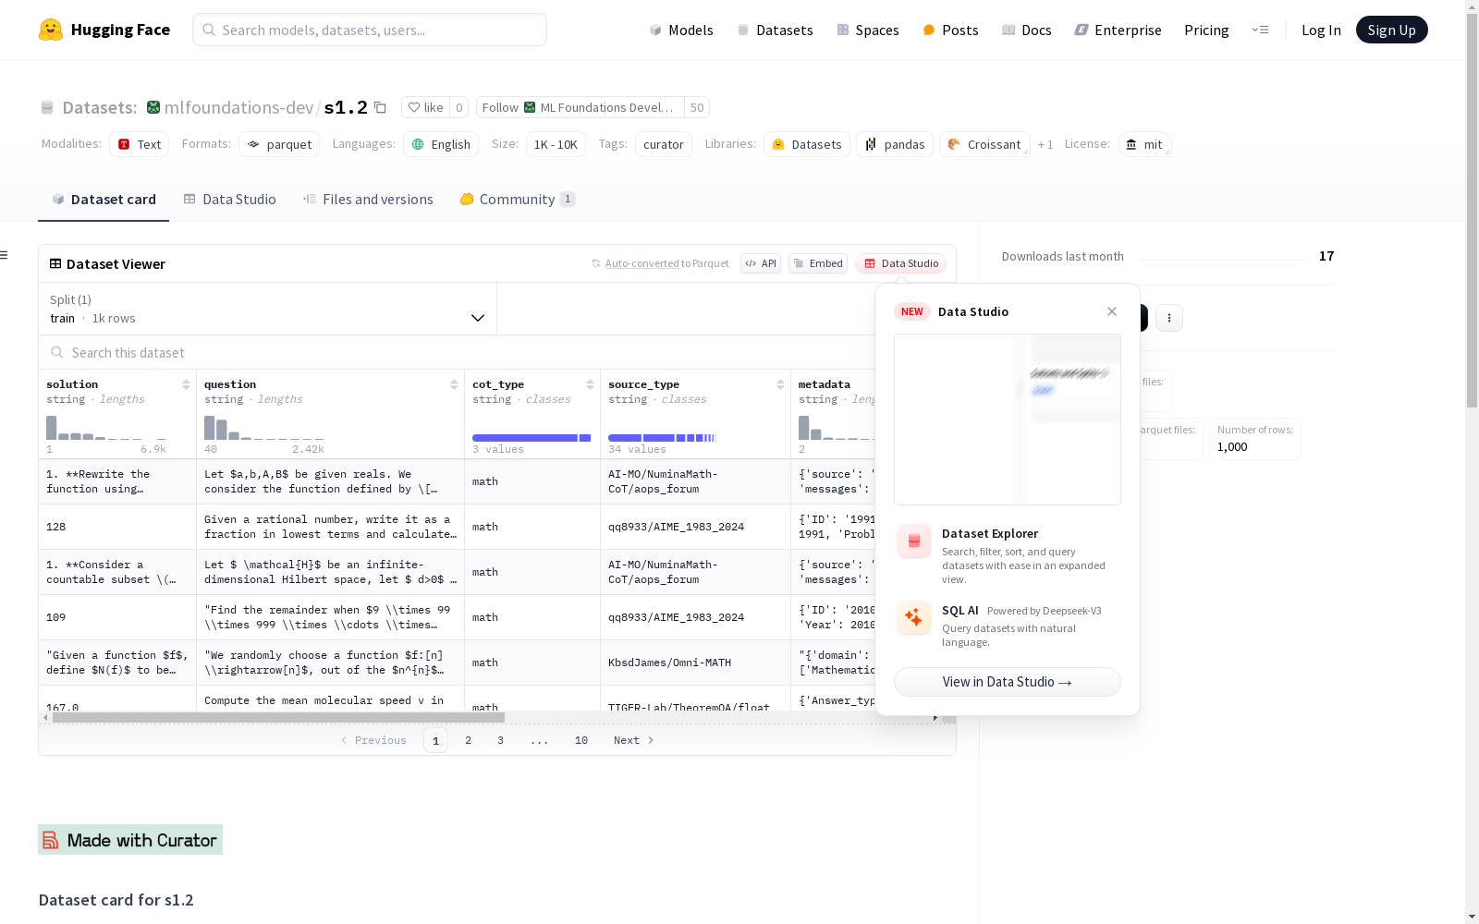1479x924 pixels.
Task: Open Enterprise in top navigation
Action: point(1118,30)
